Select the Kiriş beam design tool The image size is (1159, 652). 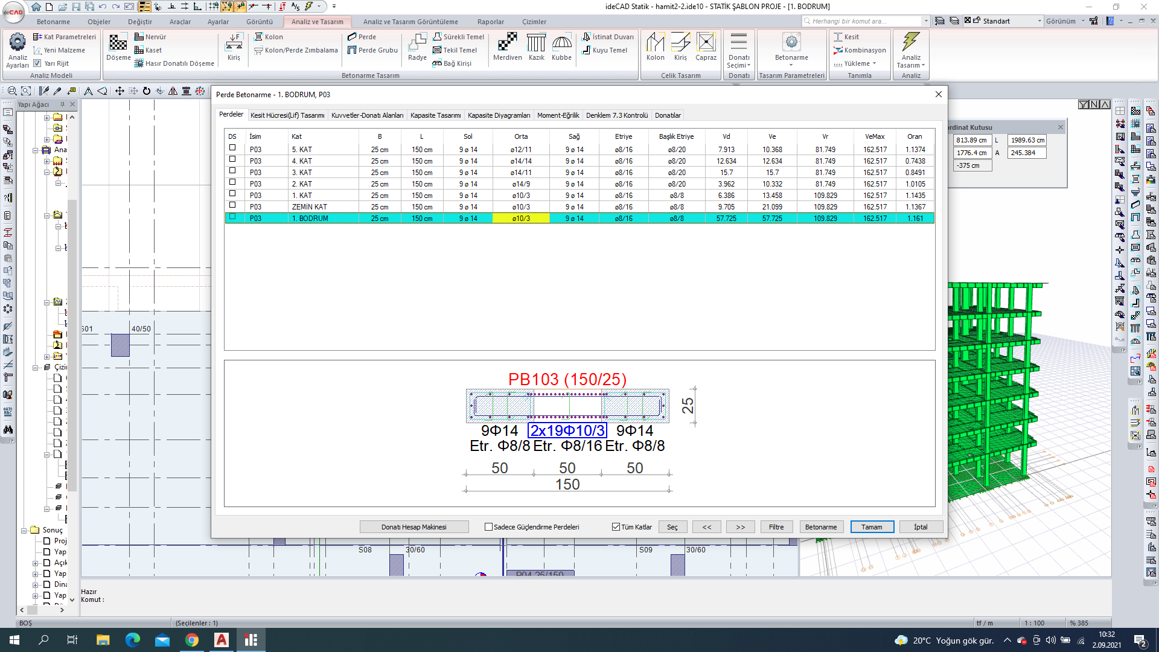[234, 47]
